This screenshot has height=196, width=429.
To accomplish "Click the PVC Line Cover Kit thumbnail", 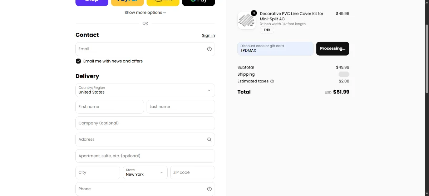I will 247,20.
